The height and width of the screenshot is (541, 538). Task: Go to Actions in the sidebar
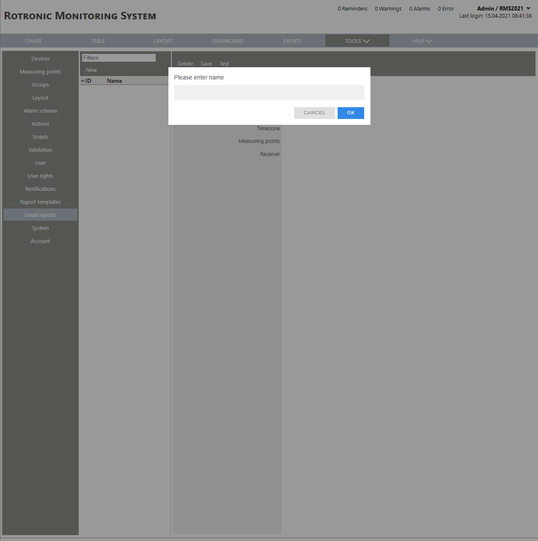[x=40, y=124]
